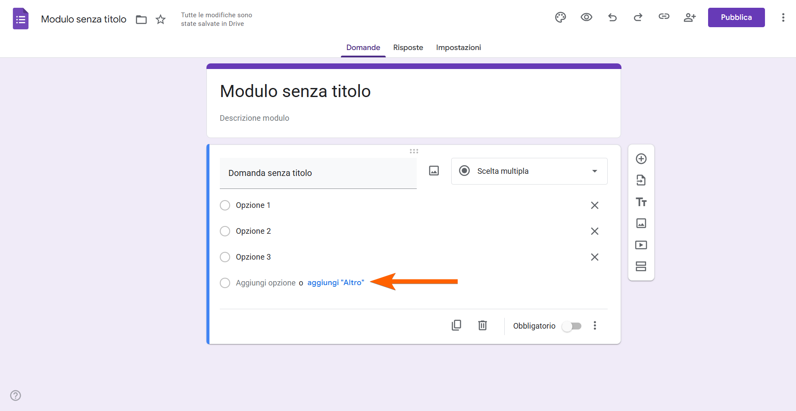Screen dimensions: 796x411
Task: Duplicate the current question
Action: [456, 325]
